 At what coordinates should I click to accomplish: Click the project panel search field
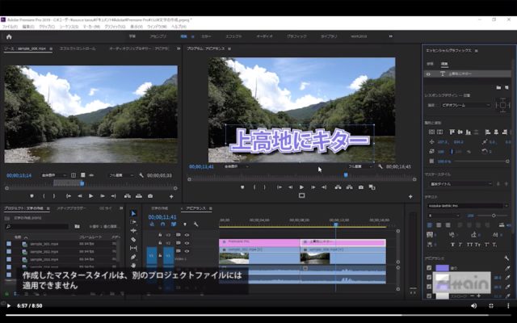[37, 226]
